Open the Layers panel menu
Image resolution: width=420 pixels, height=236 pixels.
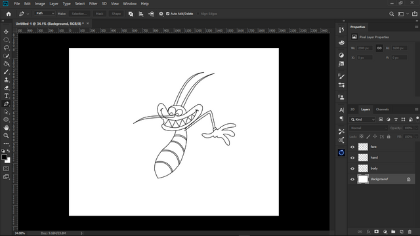[x=416, y=109]
